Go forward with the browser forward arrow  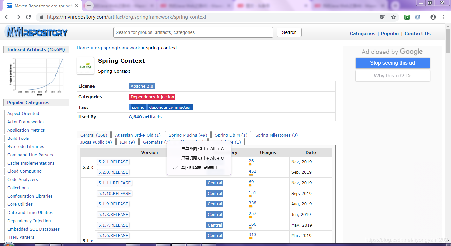pos(18,17)
